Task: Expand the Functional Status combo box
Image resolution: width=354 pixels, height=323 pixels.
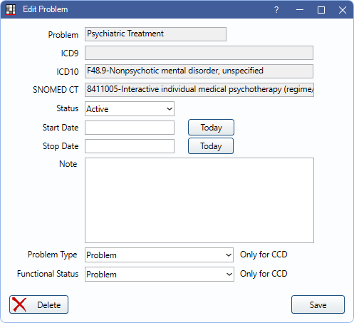Action: click(x=160, y=274)
